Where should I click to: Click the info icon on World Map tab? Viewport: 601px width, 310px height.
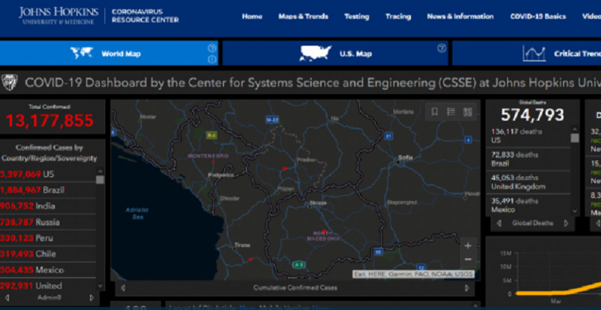[212, 59]
